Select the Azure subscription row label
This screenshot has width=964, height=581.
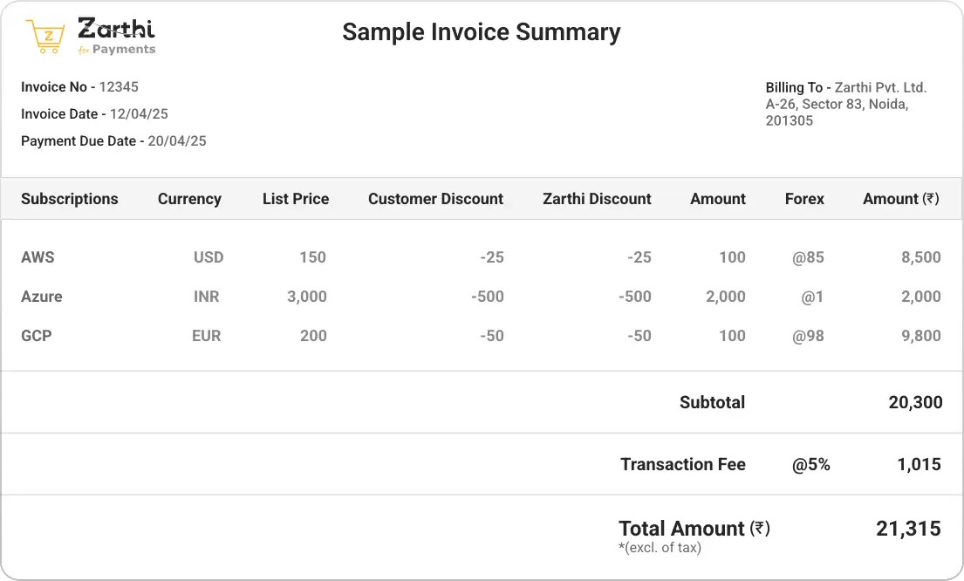pyautogui.click(x=42, y=297)
